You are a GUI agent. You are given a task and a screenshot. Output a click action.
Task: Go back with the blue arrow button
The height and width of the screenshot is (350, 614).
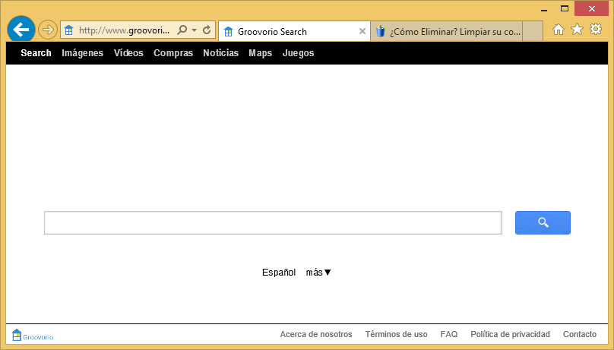pyautogui.click(x=21, y=30)
